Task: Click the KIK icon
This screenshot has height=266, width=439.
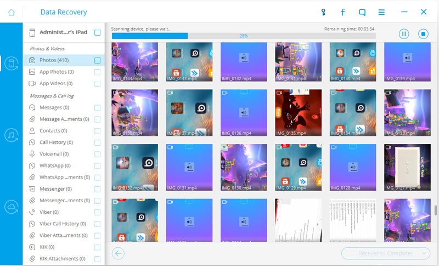Action: [32, 247]
